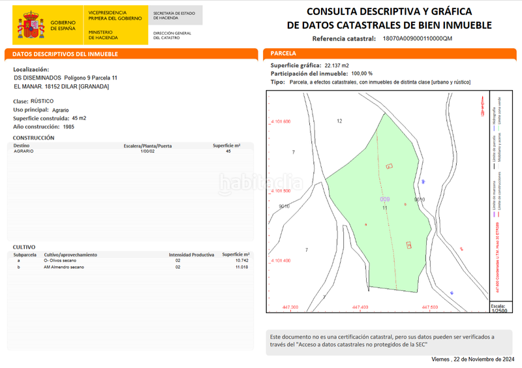Select the 'O- Olivos secano' row

[130, 260]
